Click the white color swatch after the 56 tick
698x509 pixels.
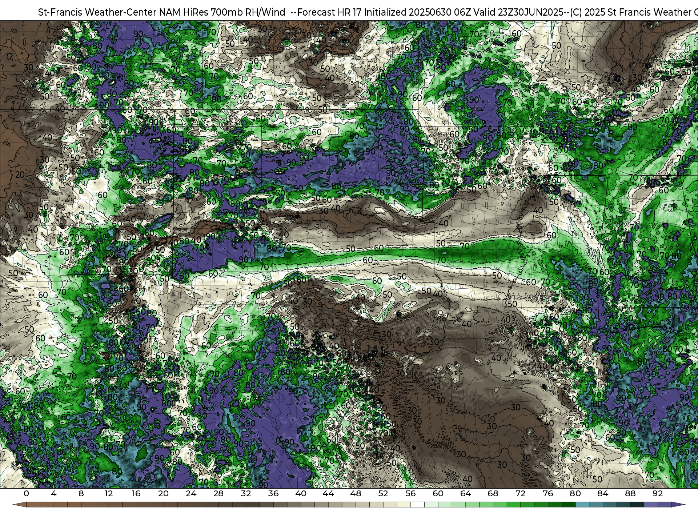pos(418,505)
